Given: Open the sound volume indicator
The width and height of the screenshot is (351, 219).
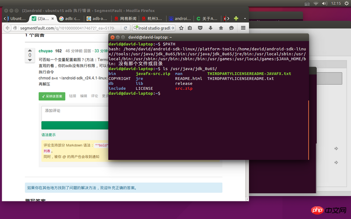Looking at the screenshot, I should click(x=324, y=4).
